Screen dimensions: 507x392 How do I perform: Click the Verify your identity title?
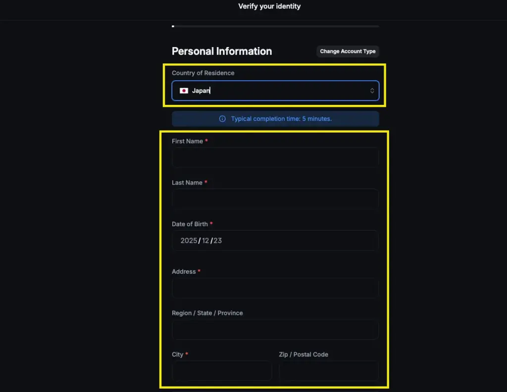pyautogui.click(x=269, y=6)
